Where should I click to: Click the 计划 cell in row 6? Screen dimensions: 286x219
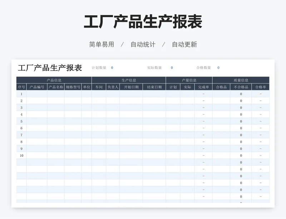pos(173,128)
